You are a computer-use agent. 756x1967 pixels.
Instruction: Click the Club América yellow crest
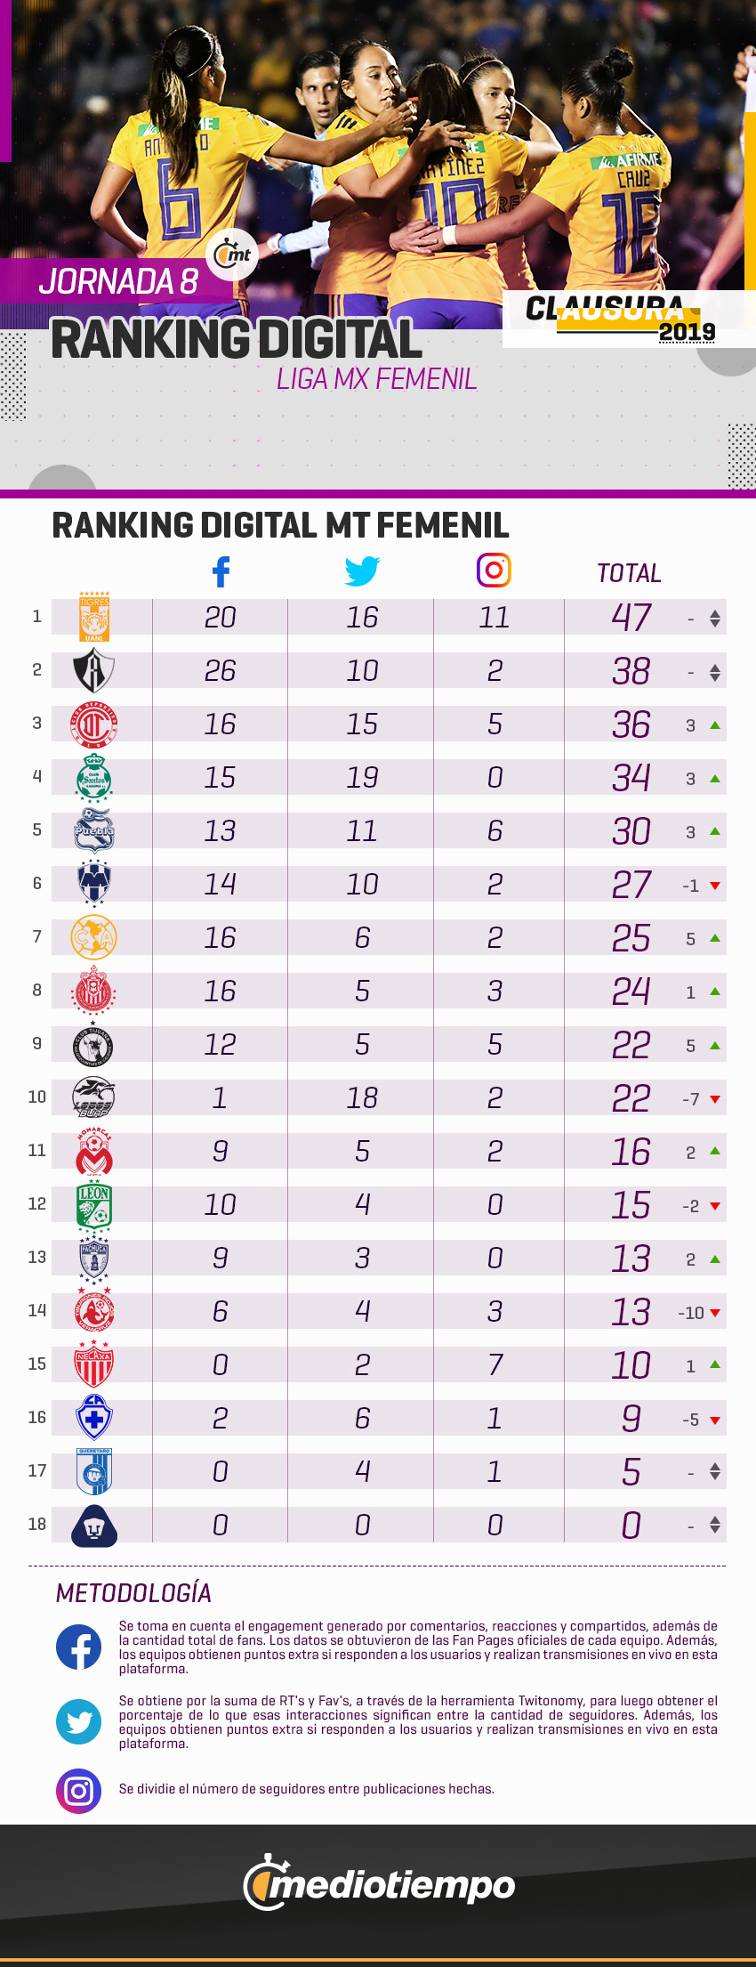coord(94,937)
